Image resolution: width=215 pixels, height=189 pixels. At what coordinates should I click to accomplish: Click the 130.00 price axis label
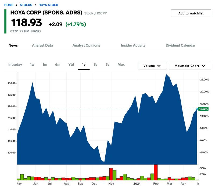coord(12,83)
